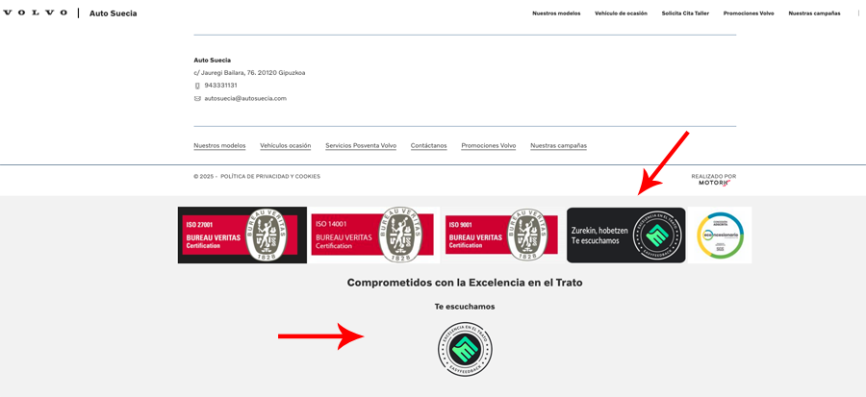Go to Contáctanos footer link
Screen dimensions: 866x397
point(428,145)
